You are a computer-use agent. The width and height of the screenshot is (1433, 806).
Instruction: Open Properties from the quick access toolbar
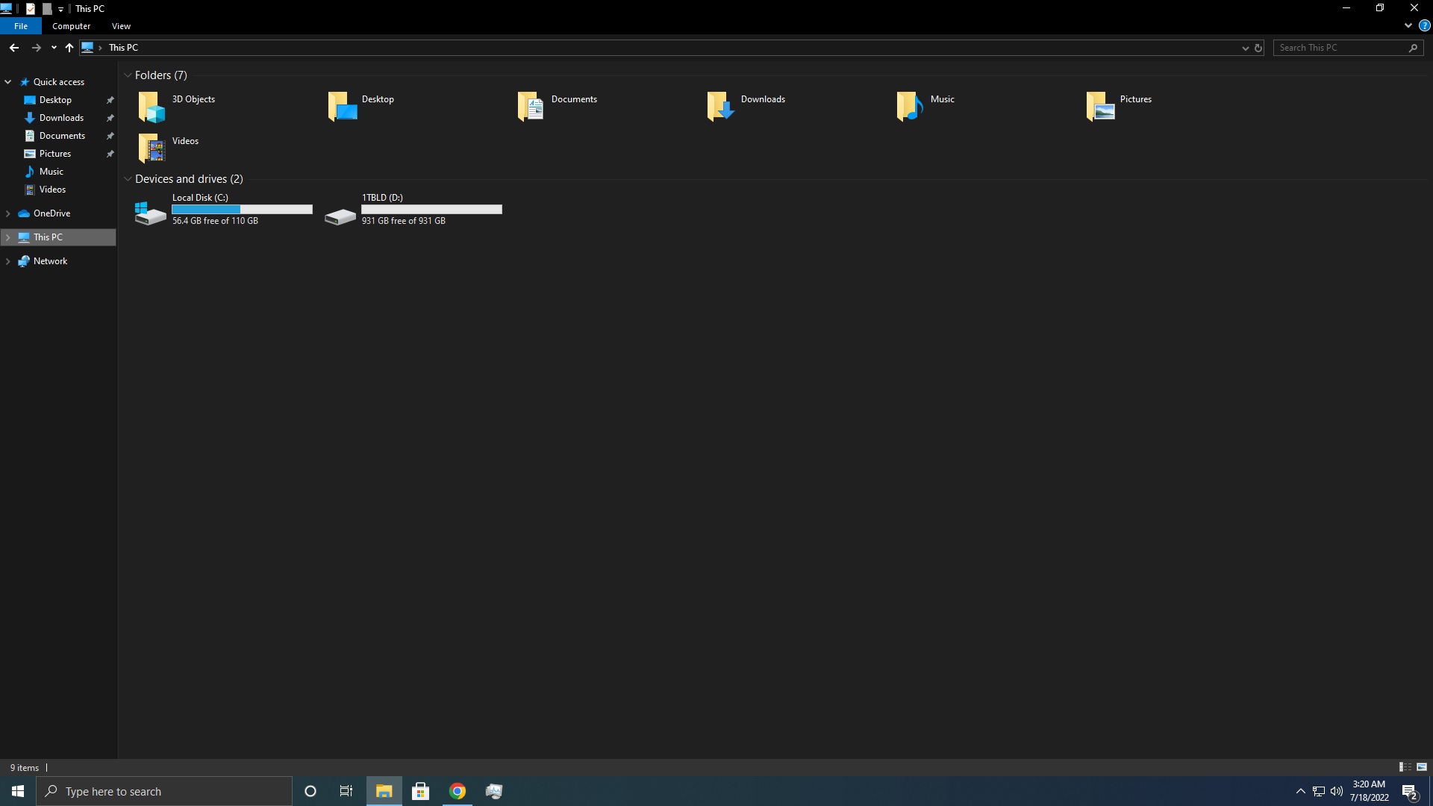[x=31, y=8]
